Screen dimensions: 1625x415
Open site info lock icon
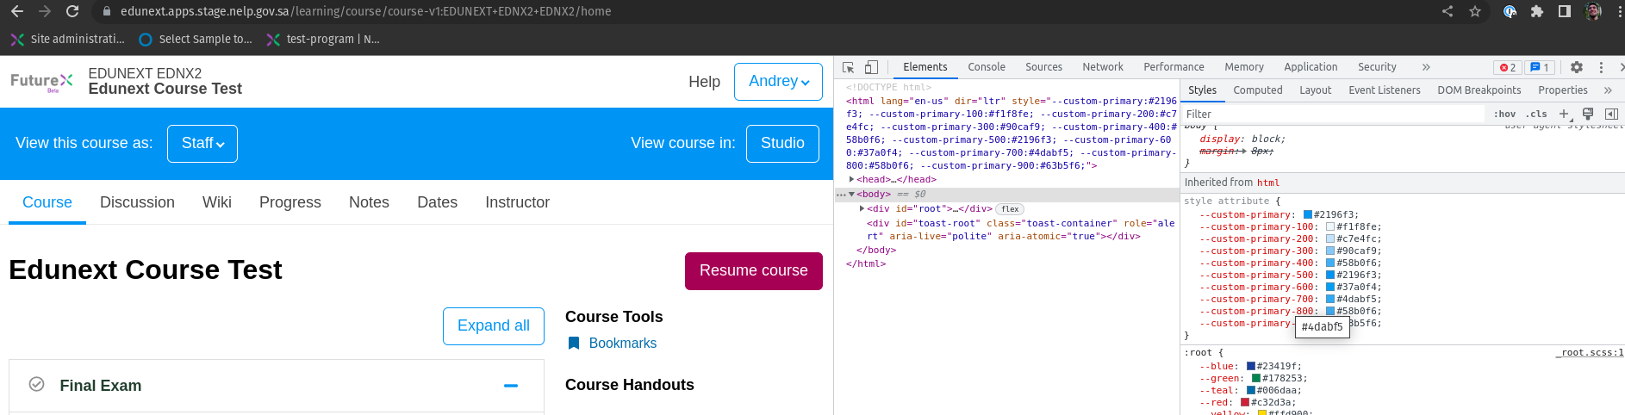point(107,11)
